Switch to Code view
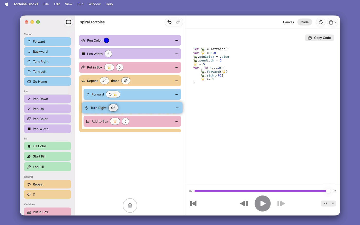This screenshot has height=225, width=360. pyautogui.click(x=305, y=22)
